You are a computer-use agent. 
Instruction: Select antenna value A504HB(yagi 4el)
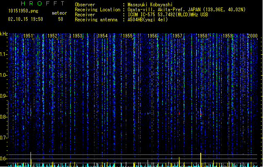coord(148,20)
